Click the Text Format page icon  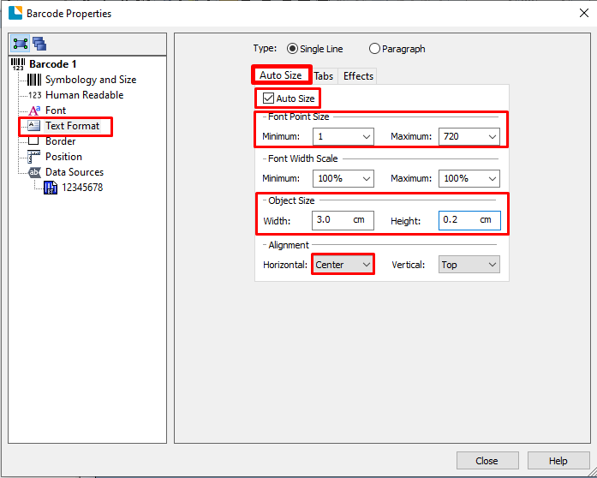34,126
